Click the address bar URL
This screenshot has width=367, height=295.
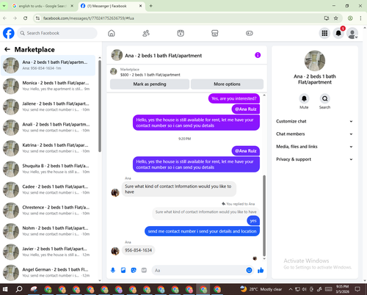coord(89,18)
